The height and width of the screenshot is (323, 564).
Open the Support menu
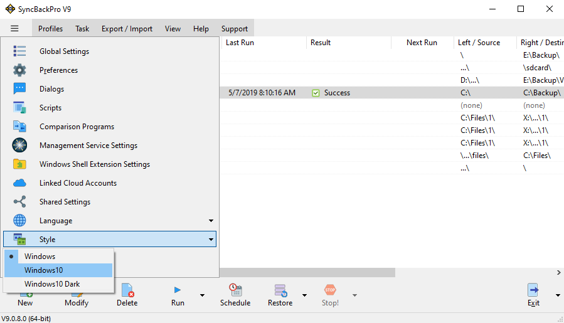point(235,28)
